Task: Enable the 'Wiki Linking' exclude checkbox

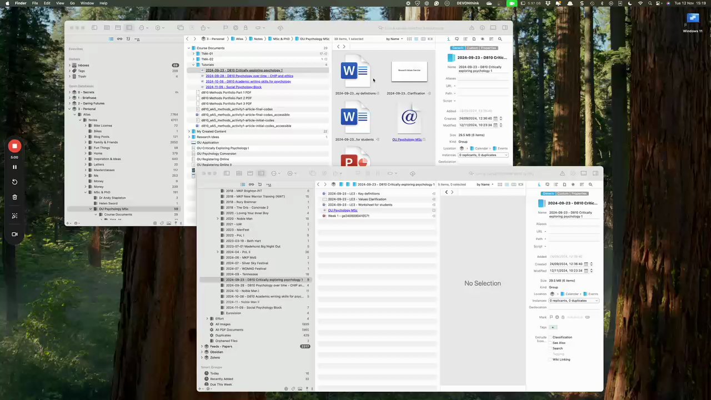Action: tap(550, 359)
